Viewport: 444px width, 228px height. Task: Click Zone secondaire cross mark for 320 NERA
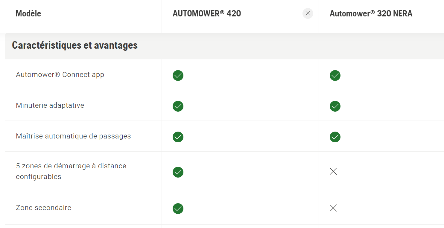tap(333, 208)
